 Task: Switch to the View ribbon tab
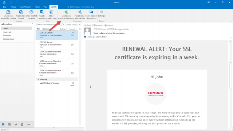pyautogui.click(x=45, y=7)
